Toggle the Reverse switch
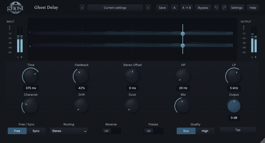265x143 pixels. (x=111, y=131)
